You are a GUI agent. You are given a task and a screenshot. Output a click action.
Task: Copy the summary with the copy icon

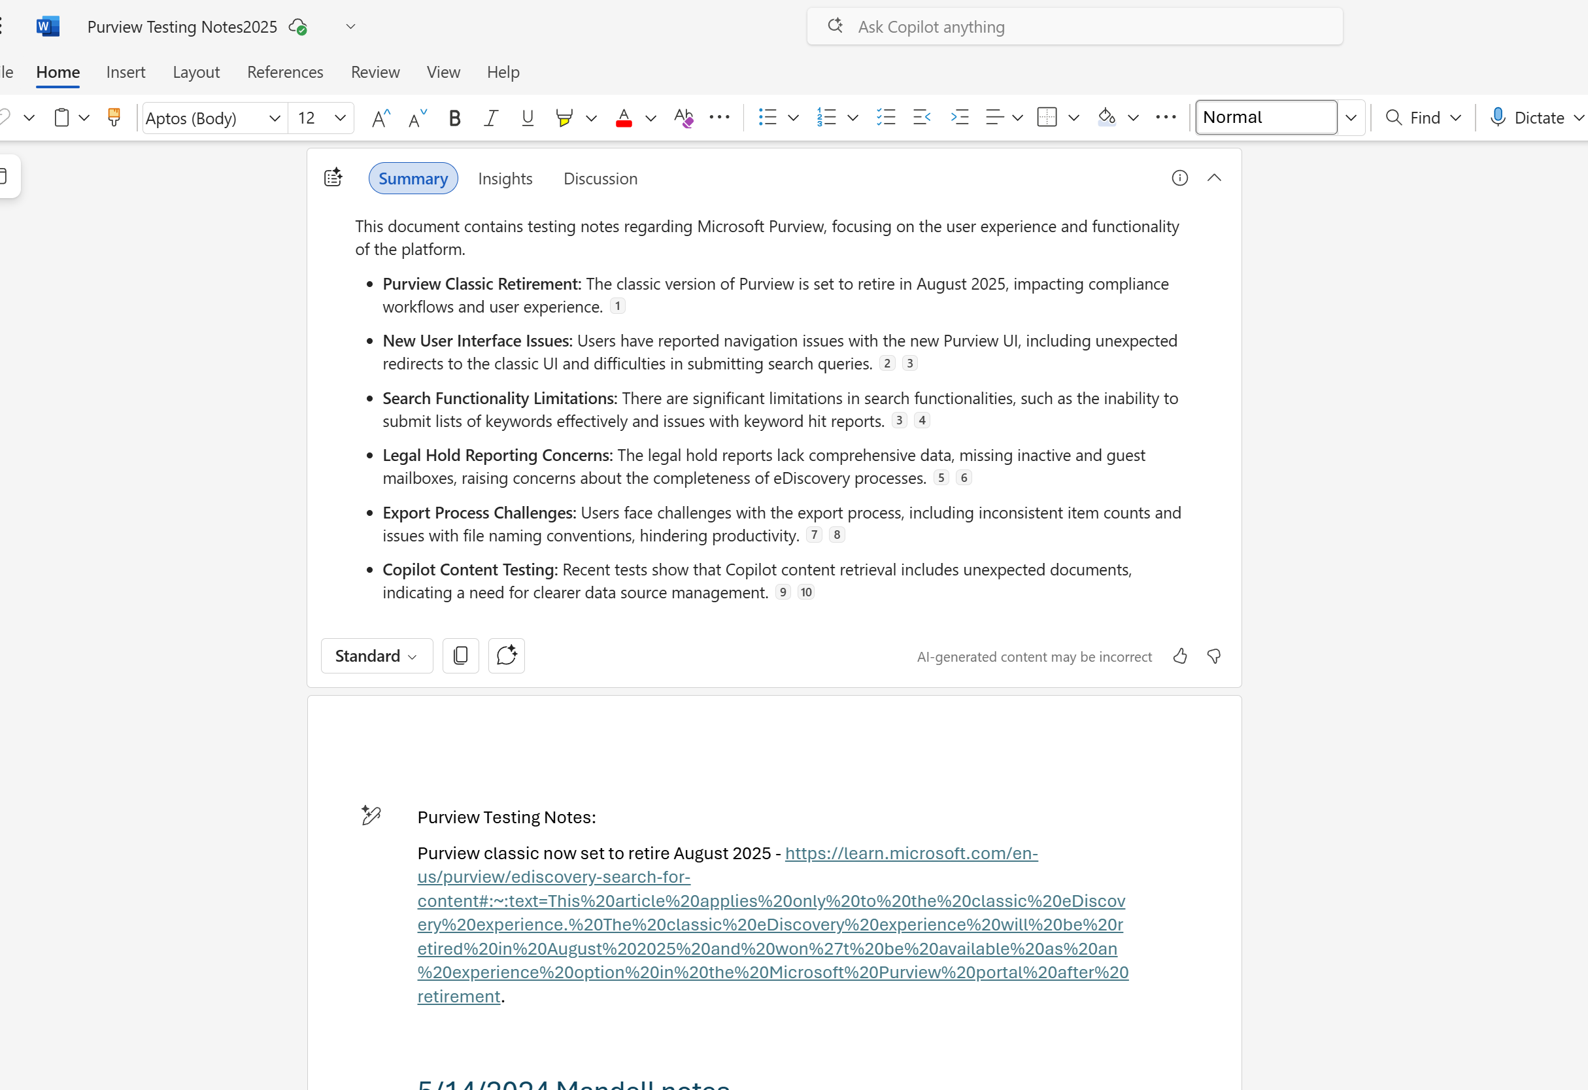pos(460,656)
